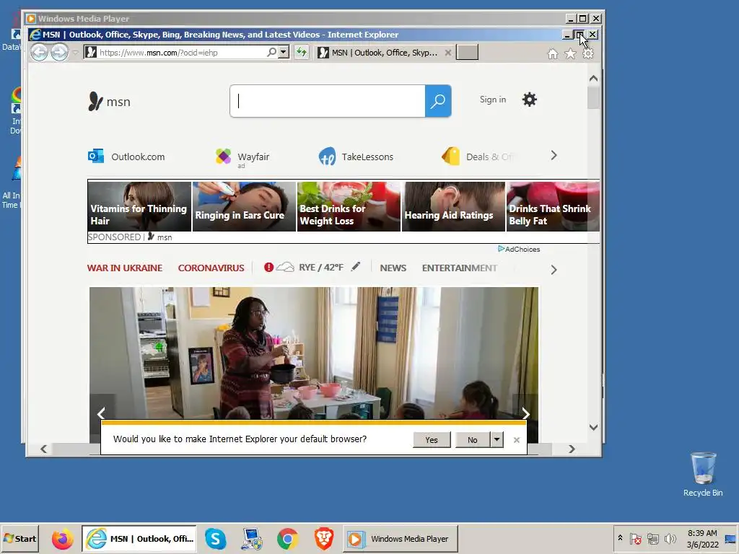
Task: Click the green refresh page icon
Action: click(x=301, y=52)
